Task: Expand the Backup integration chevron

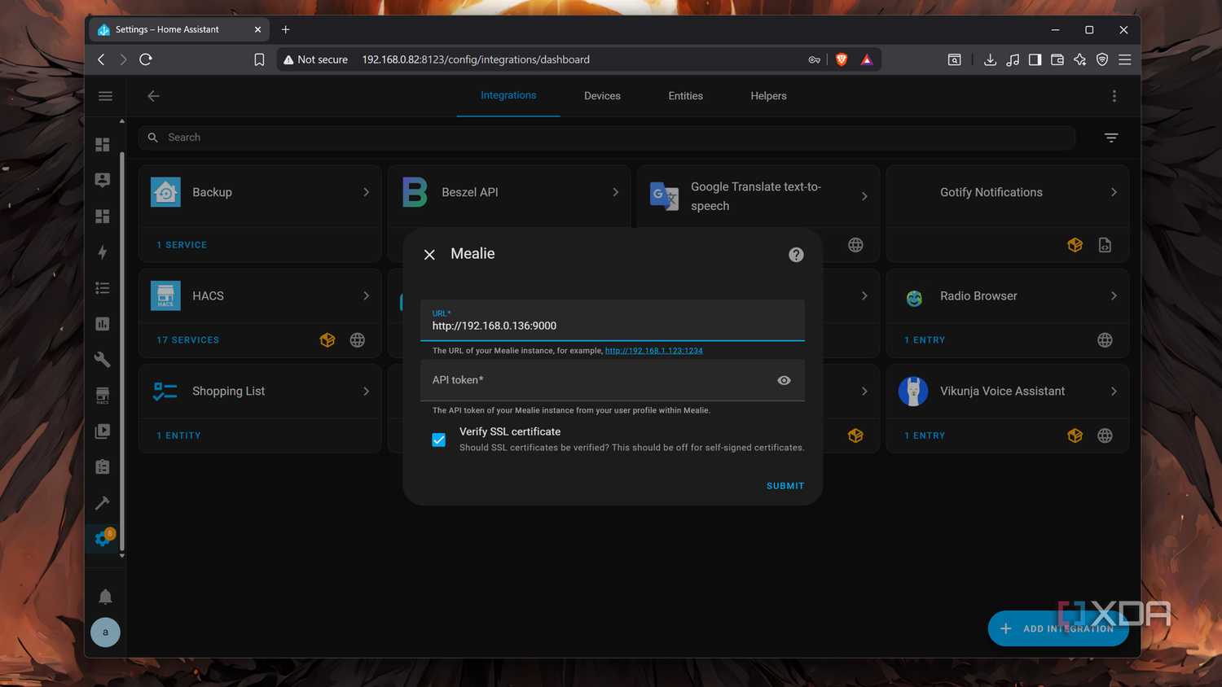Action: pyautogui.click(x=366, y=192)
